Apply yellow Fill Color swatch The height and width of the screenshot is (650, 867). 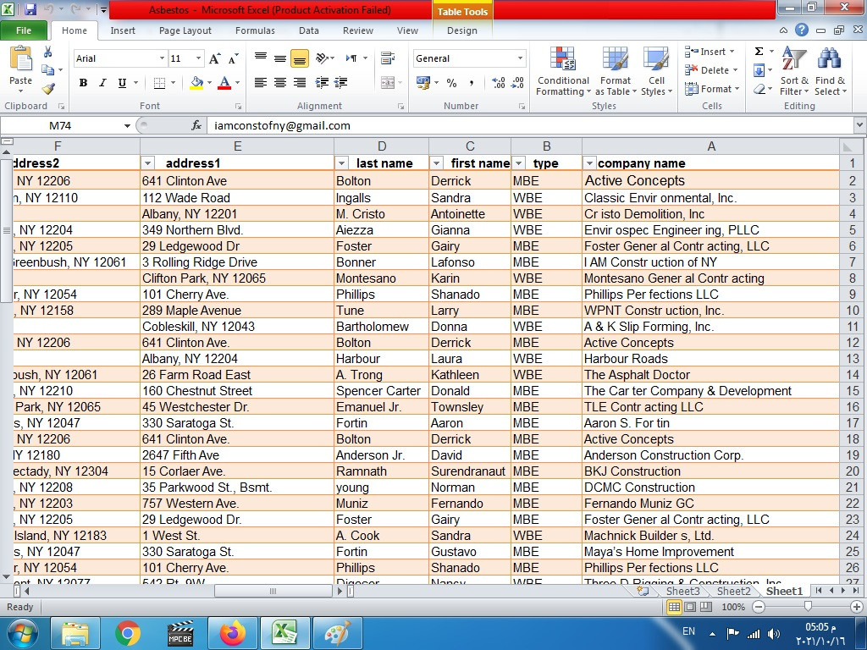click(196, 83)
